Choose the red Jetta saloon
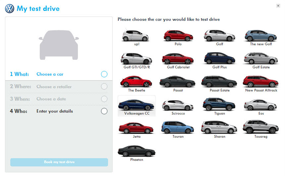This screenshot has height=176, width=285. [136, 128]
